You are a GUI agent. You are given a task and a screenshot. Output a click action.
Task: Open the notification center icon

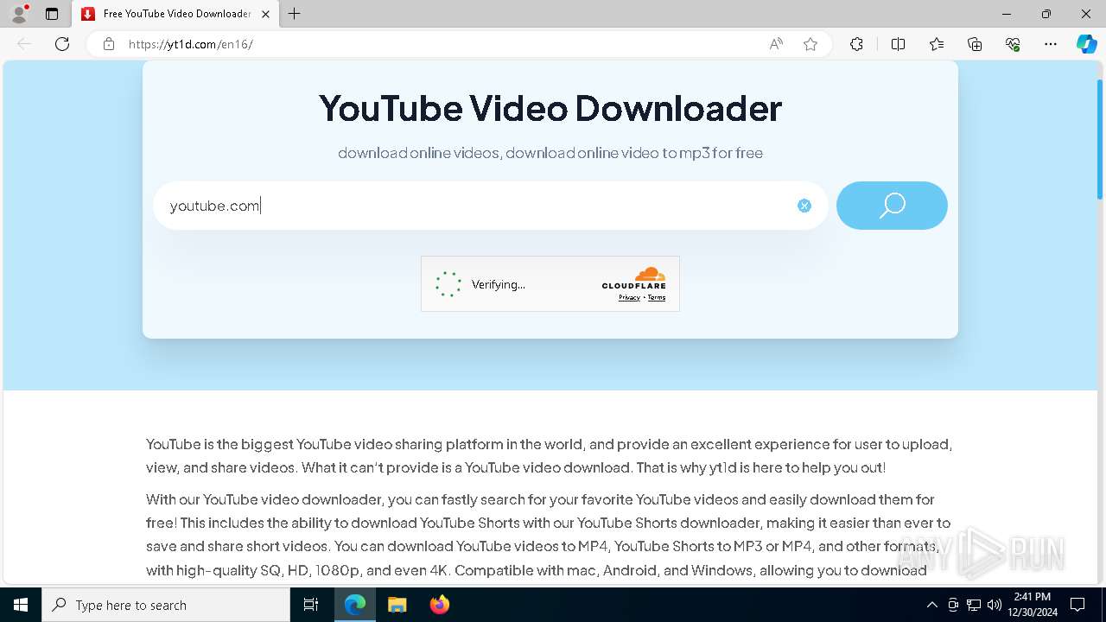1077,605
